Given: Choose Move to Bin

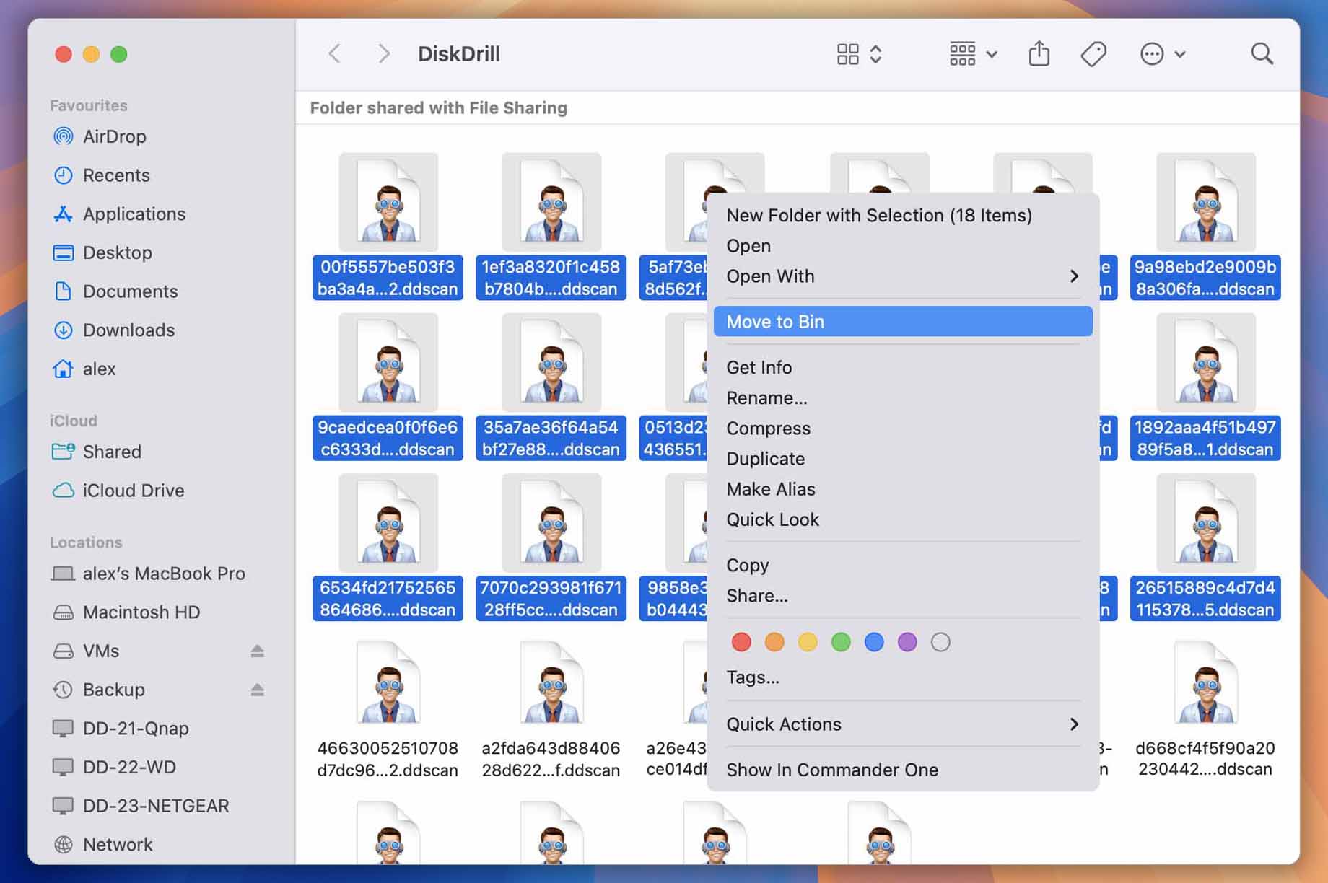Looking at the screenshot, I should point(902,322).
